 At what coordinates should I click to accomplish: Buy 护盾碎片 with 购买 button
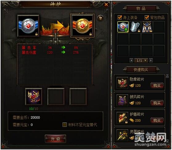coord(157,121)
